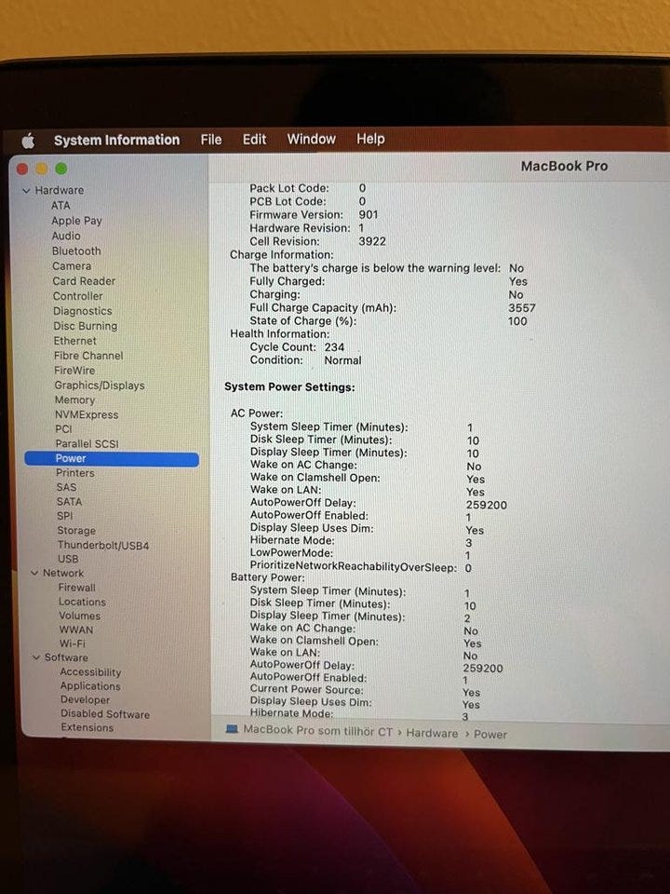Image resolution: width=670 pixels, height=894 pixels.
Task: Select Memory in the sidebar
Action: coord(74,400)
